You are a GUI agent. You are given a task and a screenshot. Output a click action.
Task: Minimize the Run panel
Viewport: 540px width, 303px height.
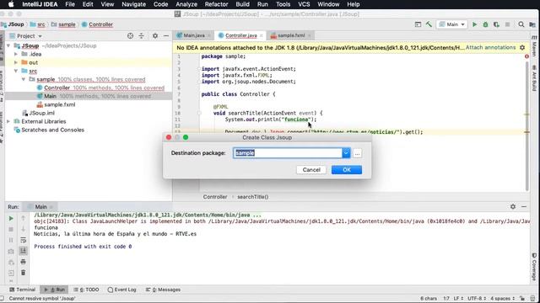[x=524, y=206]
